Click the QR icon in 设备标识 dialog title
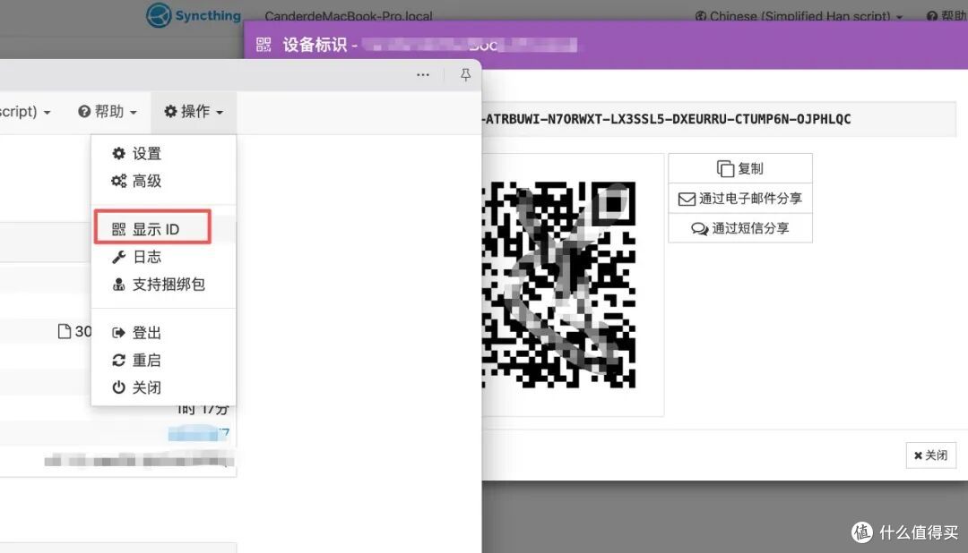Image resolution: width=968 pixels, height=553 pixels. point(264,45)
